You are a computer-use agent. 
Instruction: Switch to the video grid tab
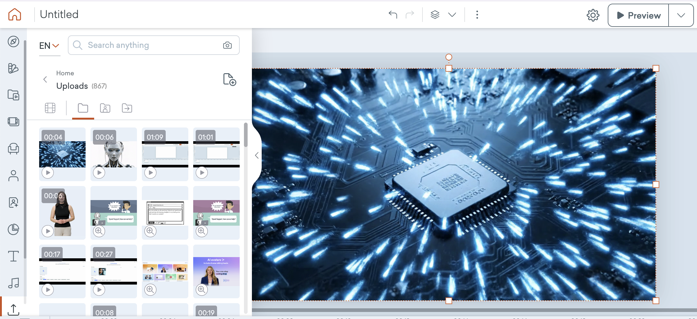coord(50,108)
